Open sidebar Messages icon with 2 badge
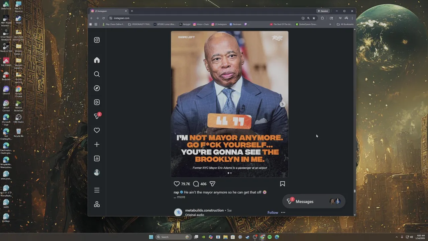 click(x=97, y=116)
